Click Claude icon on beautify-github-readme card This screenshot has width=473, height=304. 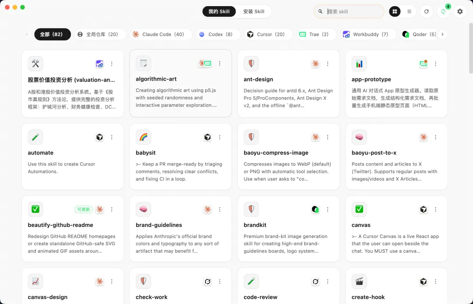click(99, 209)
